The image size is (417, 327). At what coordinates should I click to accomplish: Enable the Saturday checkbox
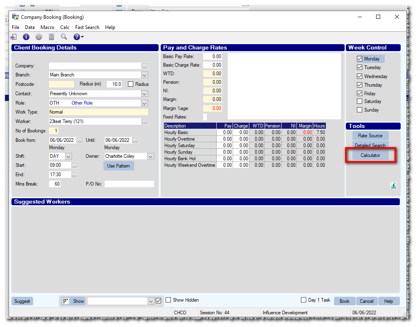(359, 101)
